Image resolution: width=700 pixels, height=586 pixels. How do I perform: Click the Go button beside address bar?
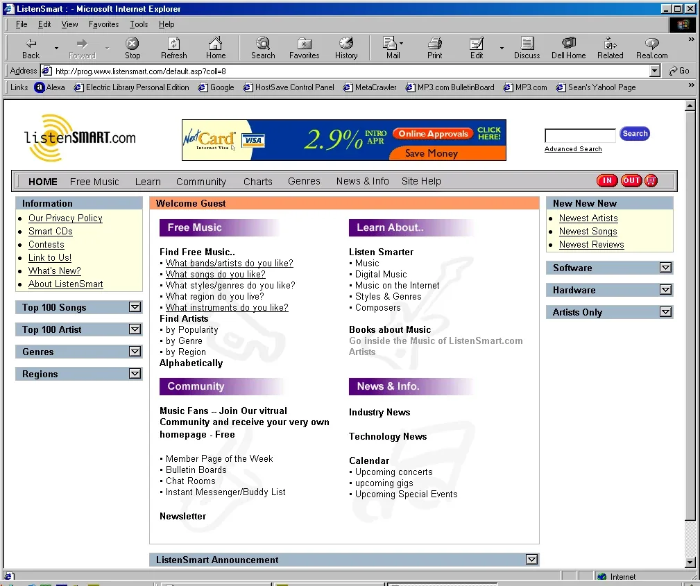point(679,71)
